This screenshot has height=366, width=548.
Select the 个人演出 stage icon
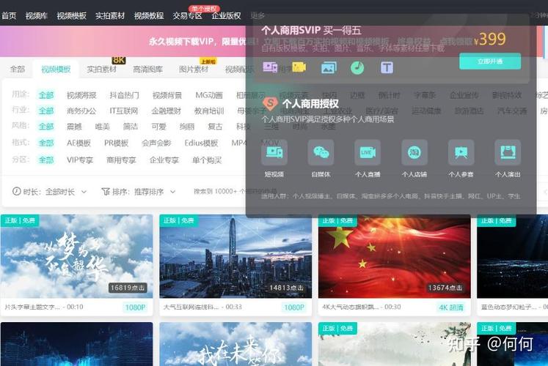pos(508,152)
